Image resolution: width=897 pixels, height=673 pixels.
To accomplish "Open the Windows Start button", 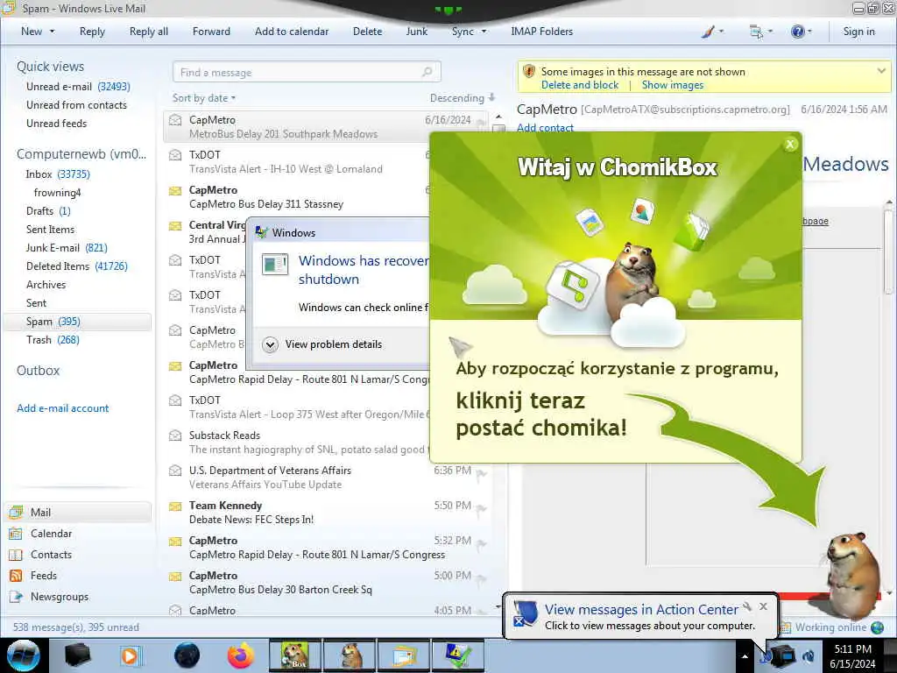I will click(23, 655).
